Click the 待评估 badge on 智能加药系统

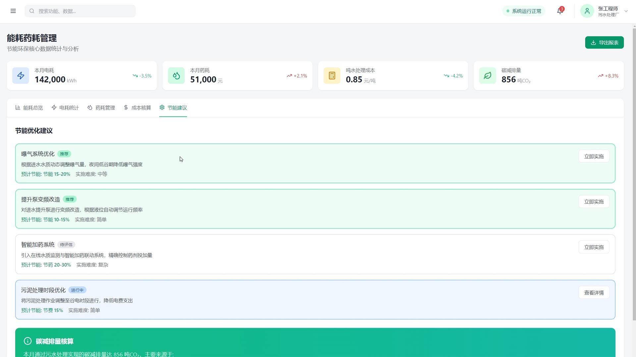tap(66, 245)
